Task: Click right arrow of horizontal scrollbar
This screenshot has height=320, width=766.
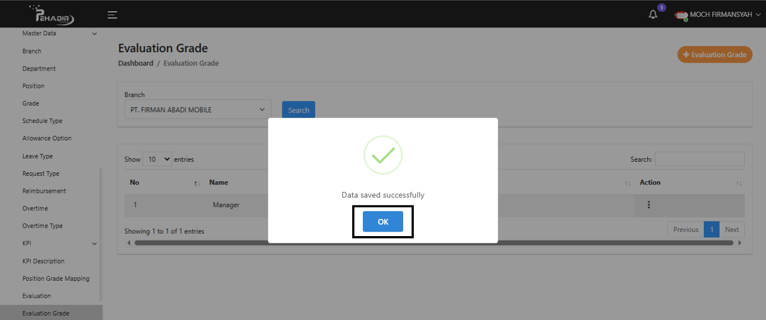Action: click(x=740, y=243)
